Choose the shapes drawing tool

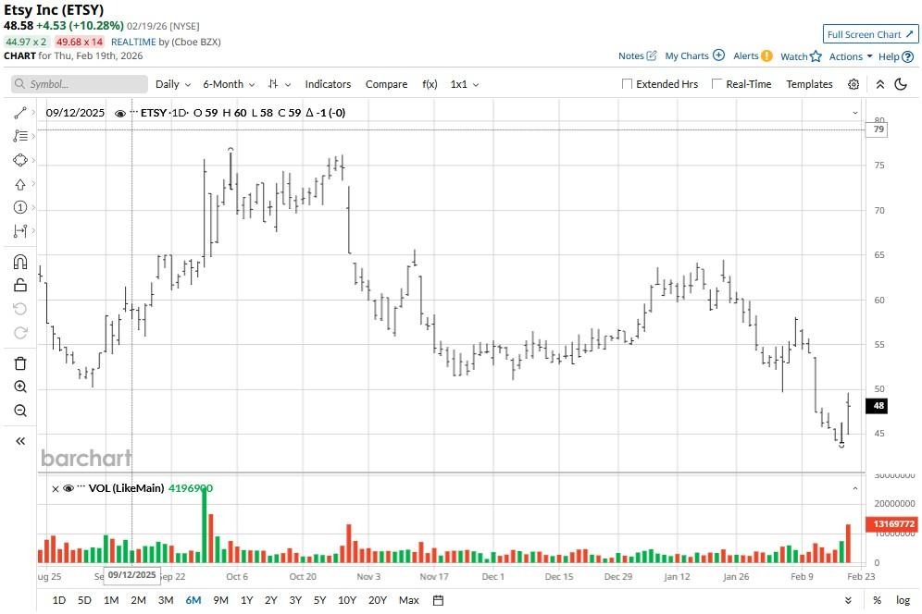click(x=20, y=160)
